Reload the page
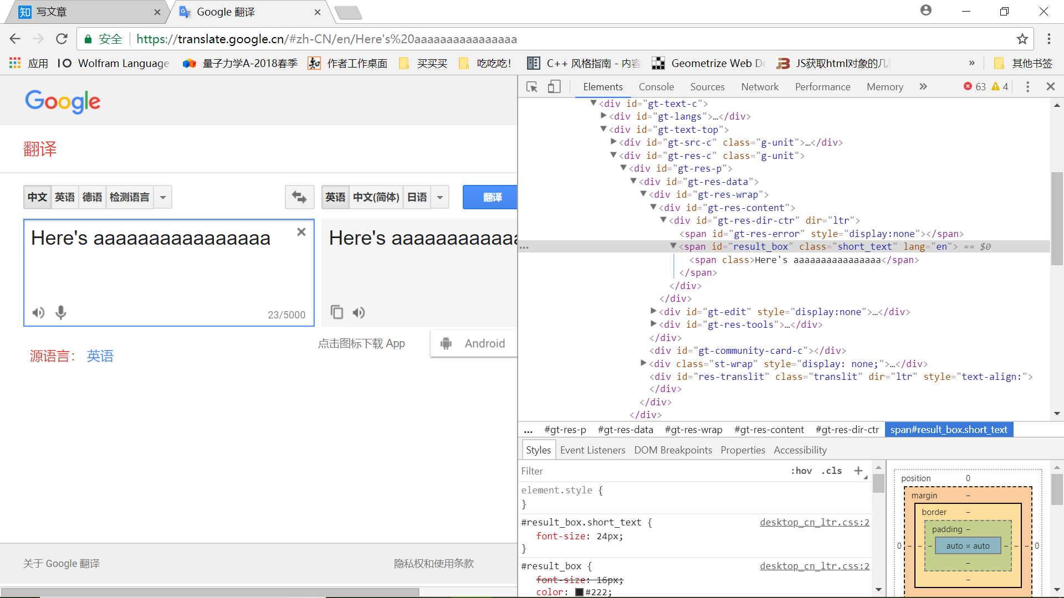The image size is (1064, 598). [x=62, y=39]
